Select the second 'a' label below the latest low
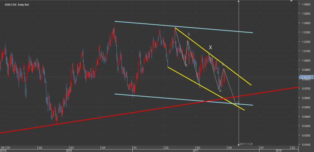The width and height of the screenshot is (314, 152). 220,90
